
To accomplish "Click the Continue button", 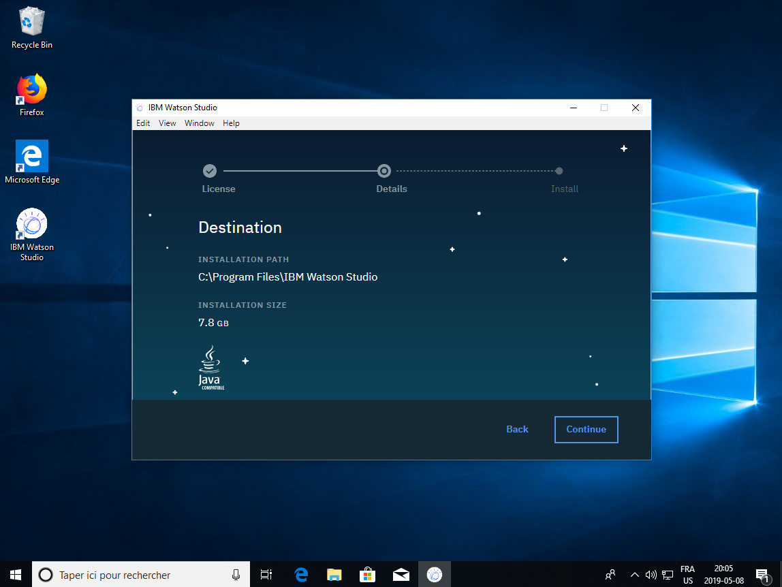I will [586, 430].
